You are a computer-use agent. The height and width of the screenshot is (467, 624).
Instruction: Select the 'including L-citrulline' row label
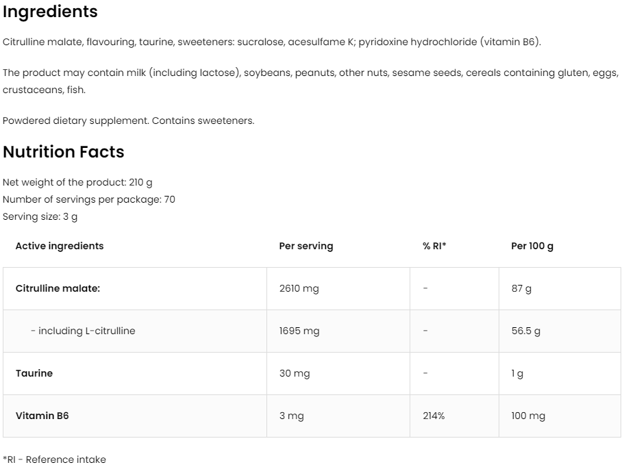[83, 331]
